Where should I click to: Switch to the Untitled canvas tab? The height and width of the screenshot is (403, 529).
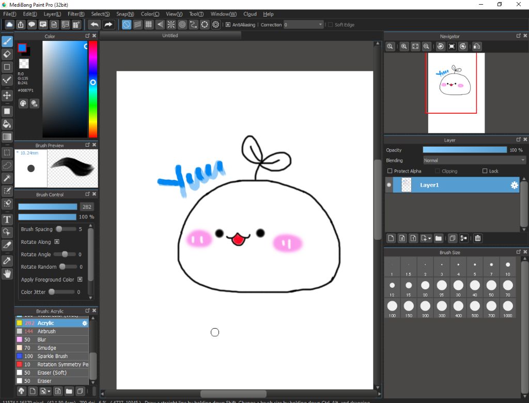[170, 36]
